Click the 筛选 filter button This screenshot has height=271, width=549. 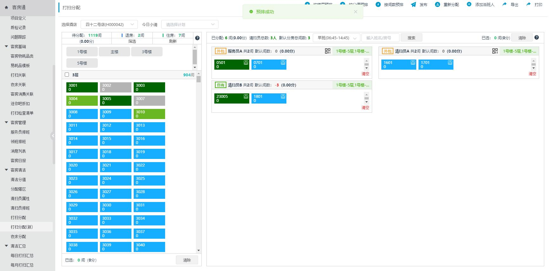click(x=132, y=41)
